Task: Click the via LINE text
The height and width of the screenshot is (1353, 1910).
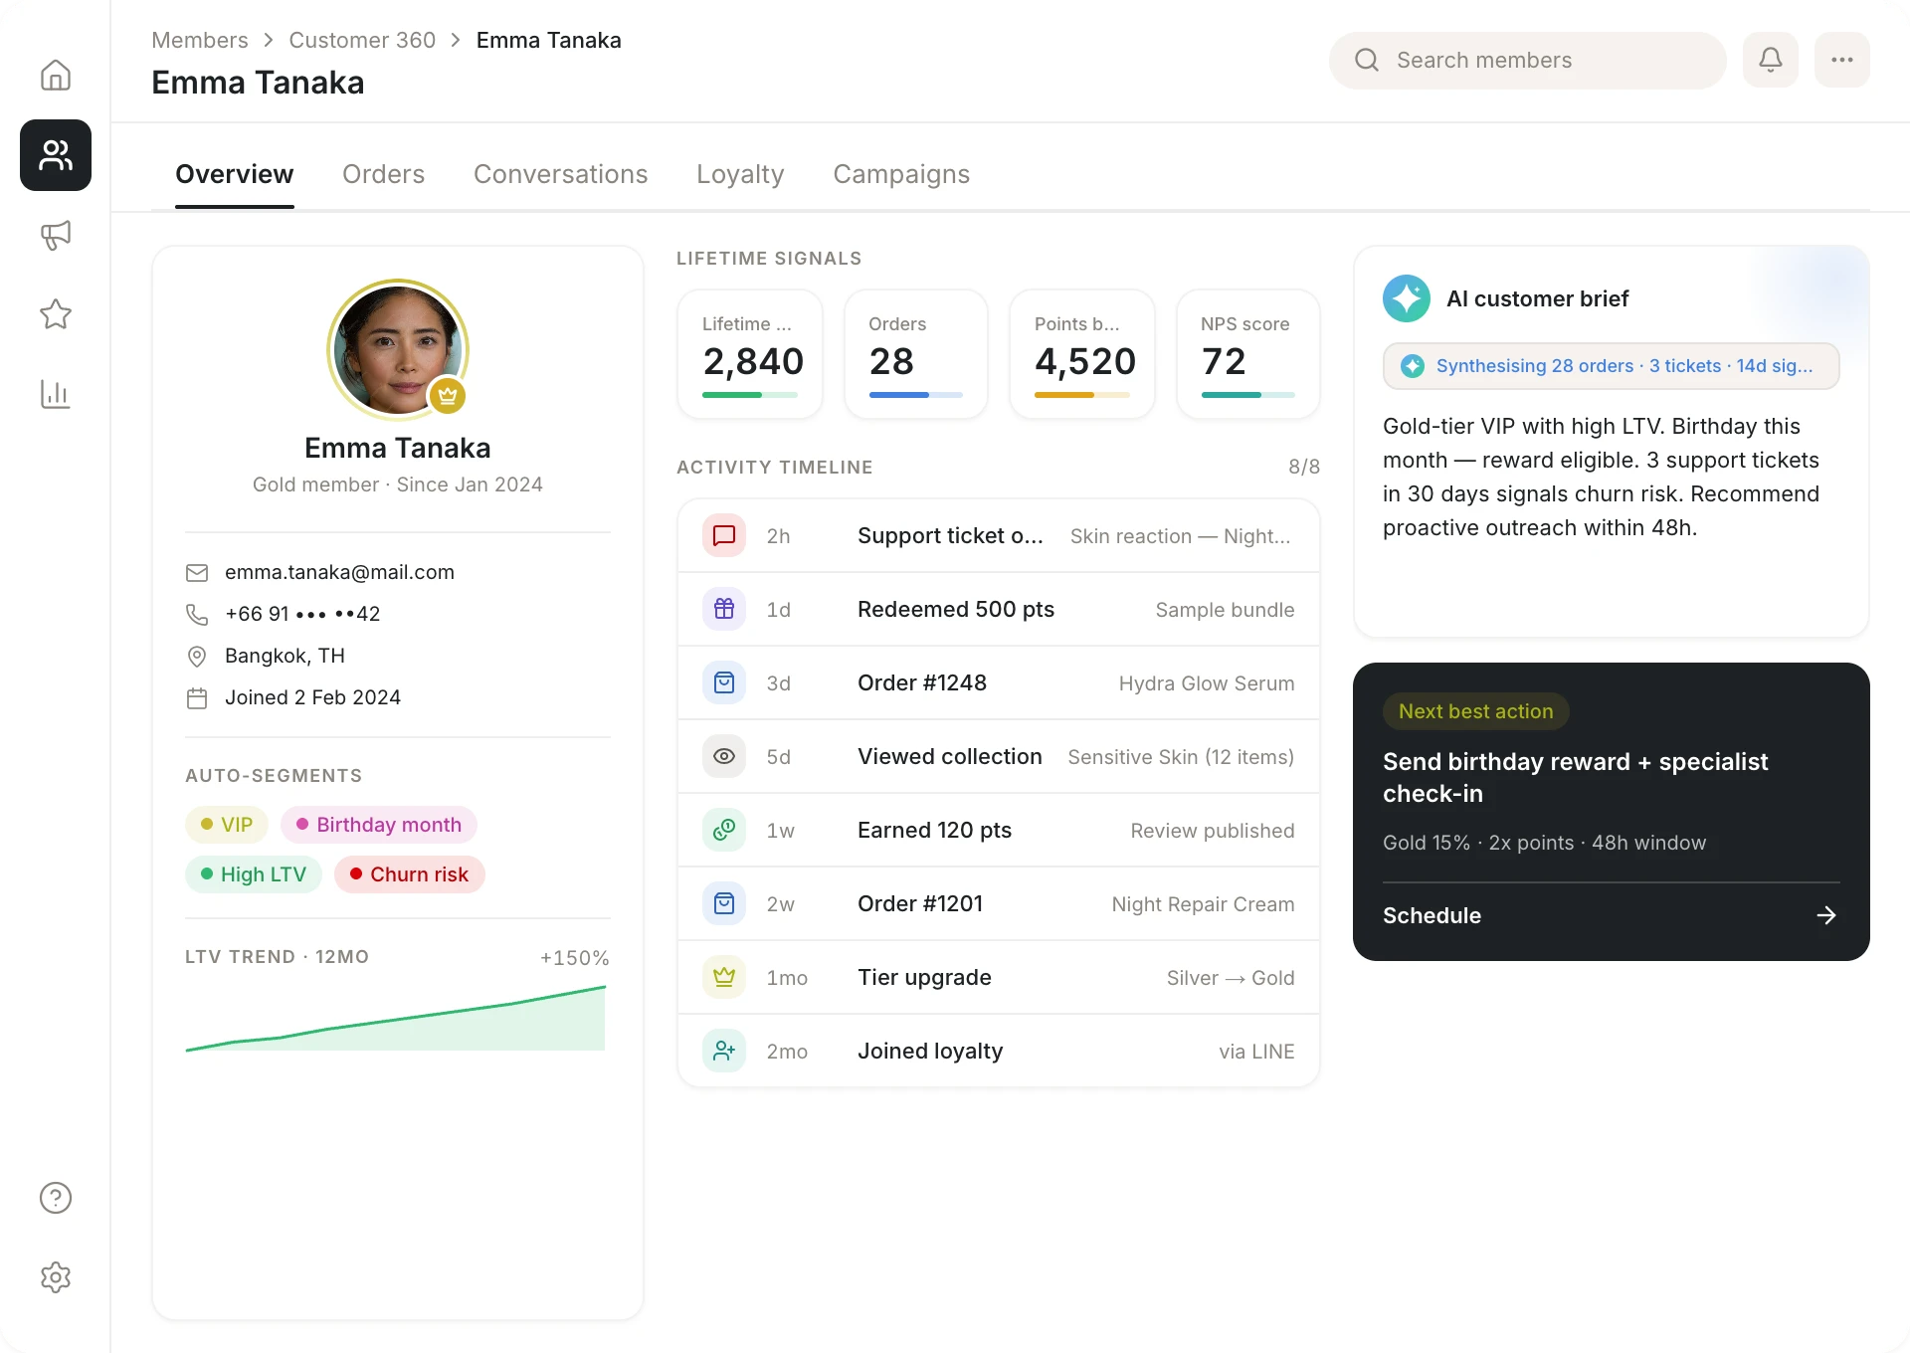Action: click(1256, 1052)
